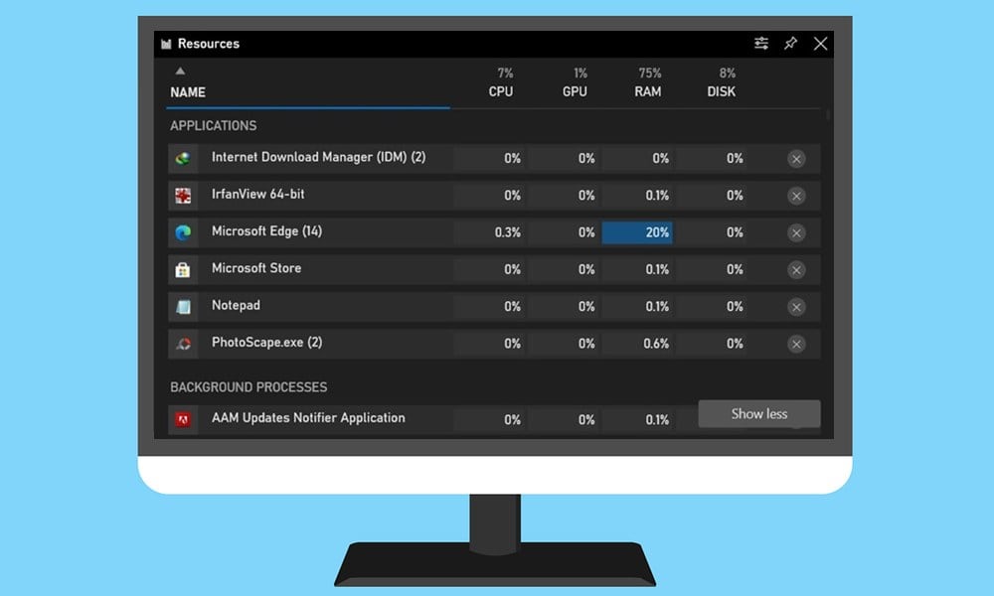The image size is (994, 596).
Task: Click the 7% total CPU usage value
Action: pos(505,73)
